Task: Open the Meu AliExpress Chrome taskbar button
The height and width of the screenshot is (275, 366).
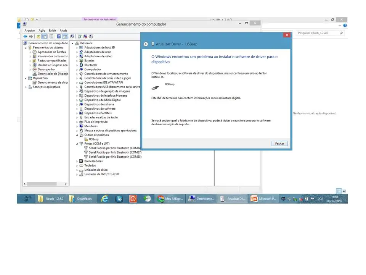Action: click(170, 199)
